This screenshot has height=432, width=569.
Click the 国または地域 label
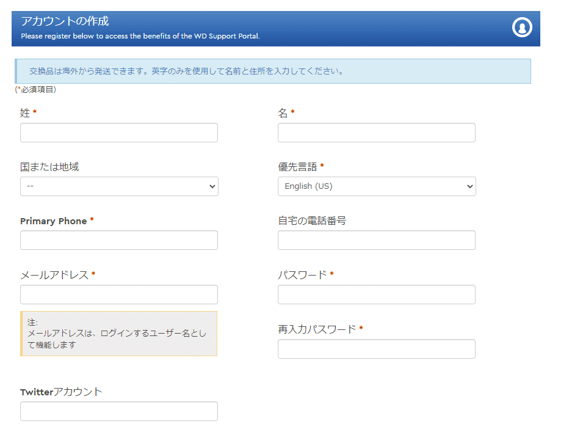(x=49, y=167)
